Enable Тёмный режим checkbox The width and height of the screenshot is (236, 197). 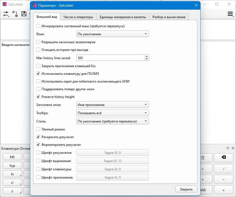[x=38, y=129]
